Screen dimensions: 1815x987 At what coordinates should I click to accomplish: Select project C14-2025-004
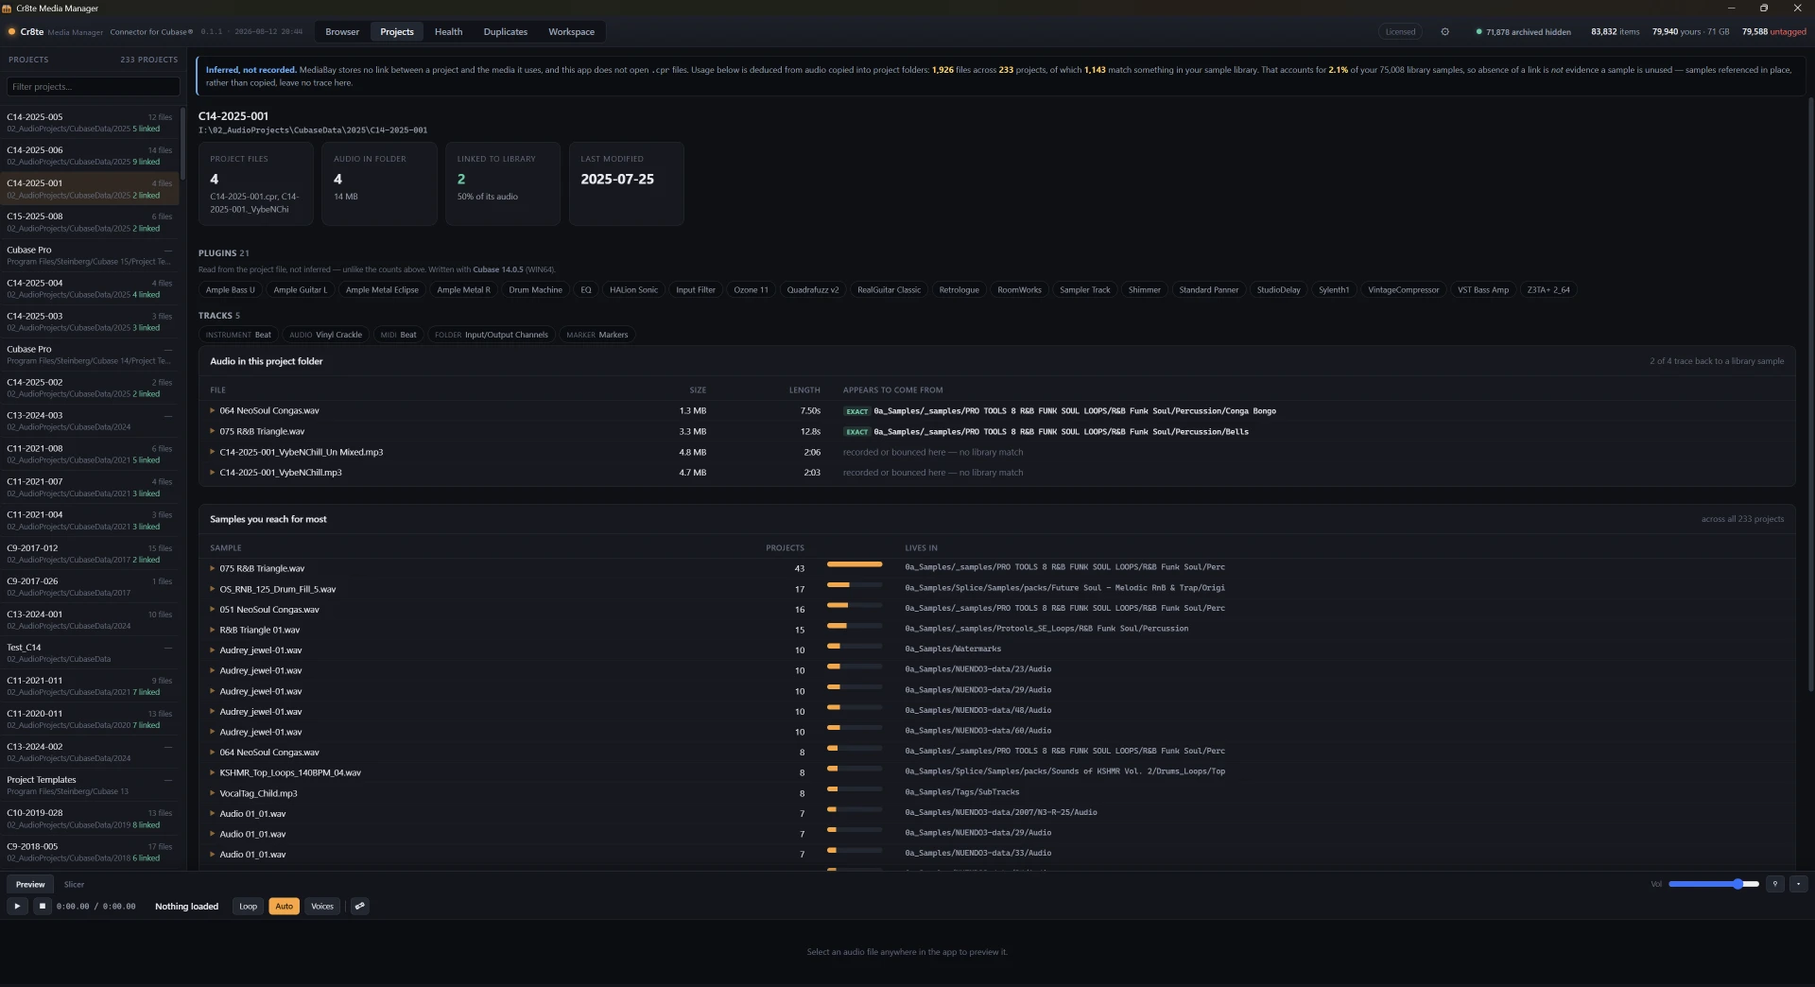(x=90, y=287)
